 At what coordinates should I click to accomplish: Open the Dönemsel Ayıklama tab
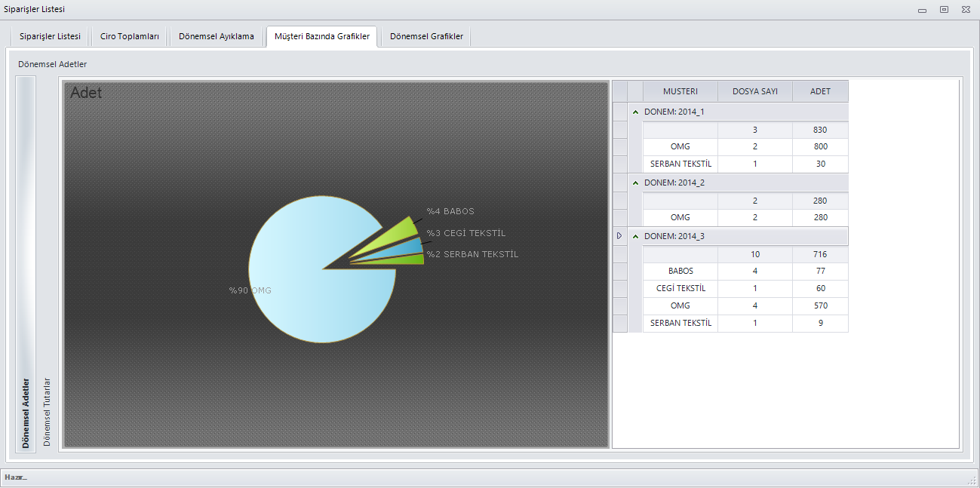click(217, 36)
